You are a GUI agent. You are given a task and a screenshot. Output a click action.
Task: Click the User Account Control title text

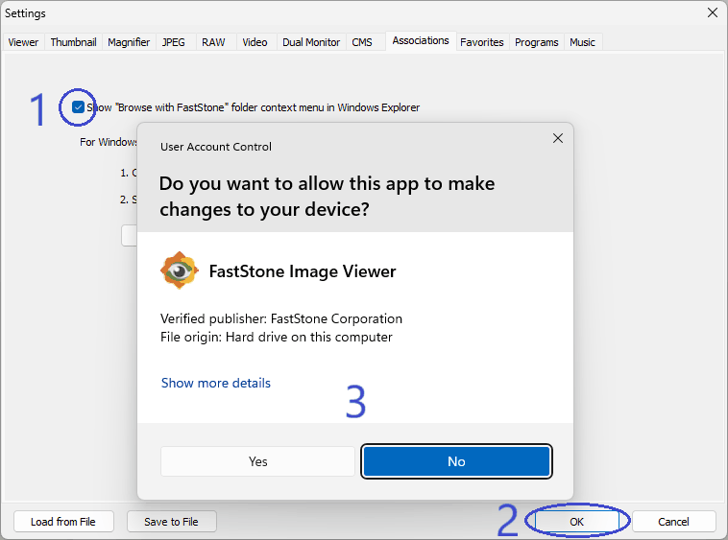(x=216, y=147)
